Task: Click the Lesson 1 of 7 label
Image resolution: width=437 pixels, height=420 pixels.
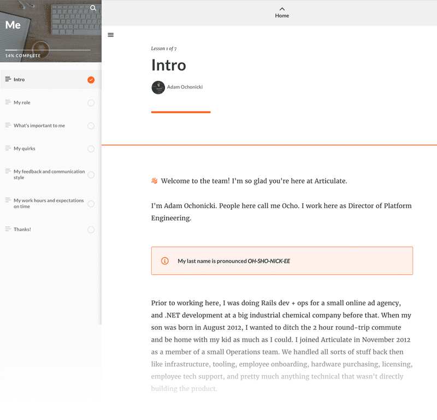Action: 163,49
